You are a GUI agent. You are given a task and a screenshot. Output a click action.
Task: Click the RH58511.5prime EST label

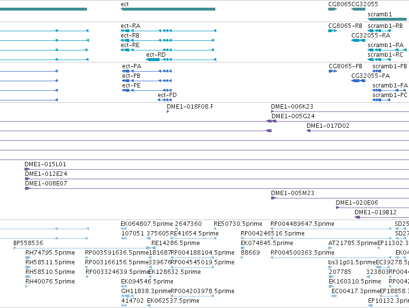point(50,263)
